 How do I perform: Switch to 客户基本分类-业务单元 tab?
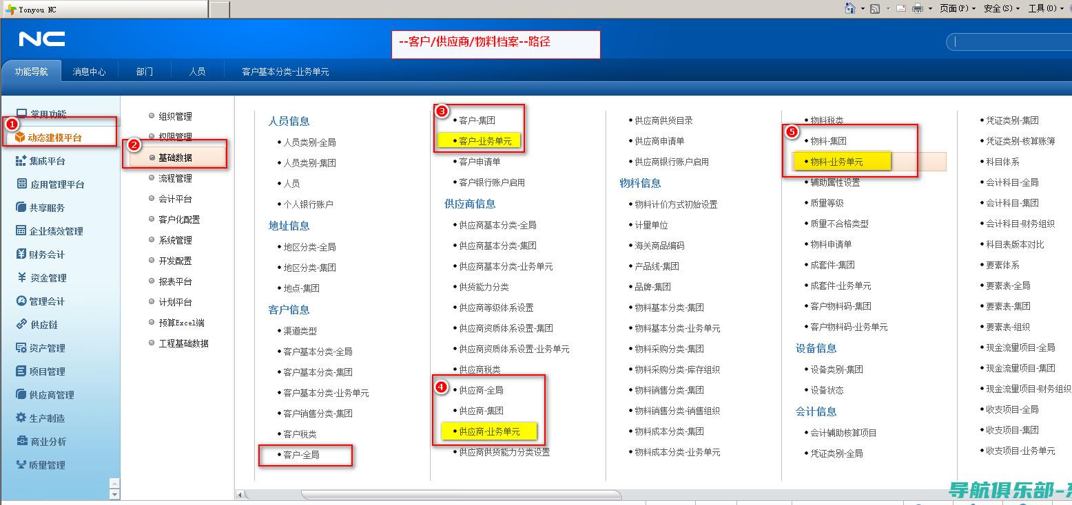pyautogui.click(x=285, y=72)
